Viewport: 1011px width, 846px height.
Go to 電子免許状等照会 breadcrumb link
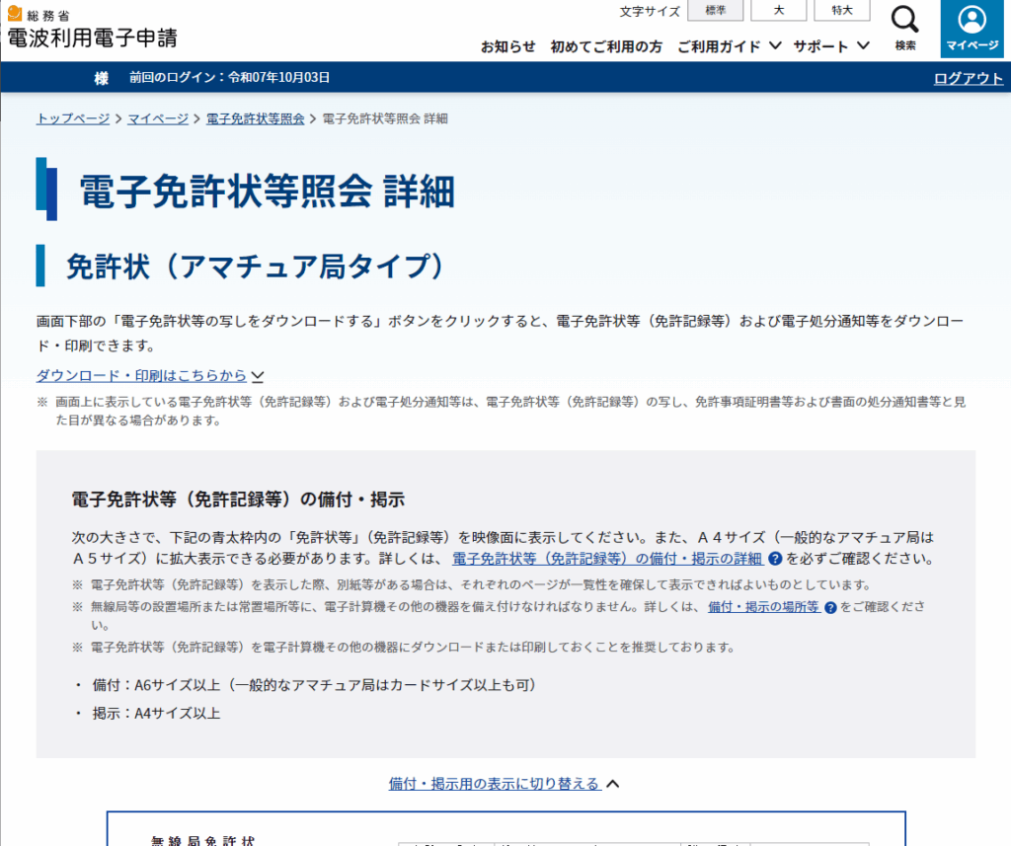coord(255,118)
